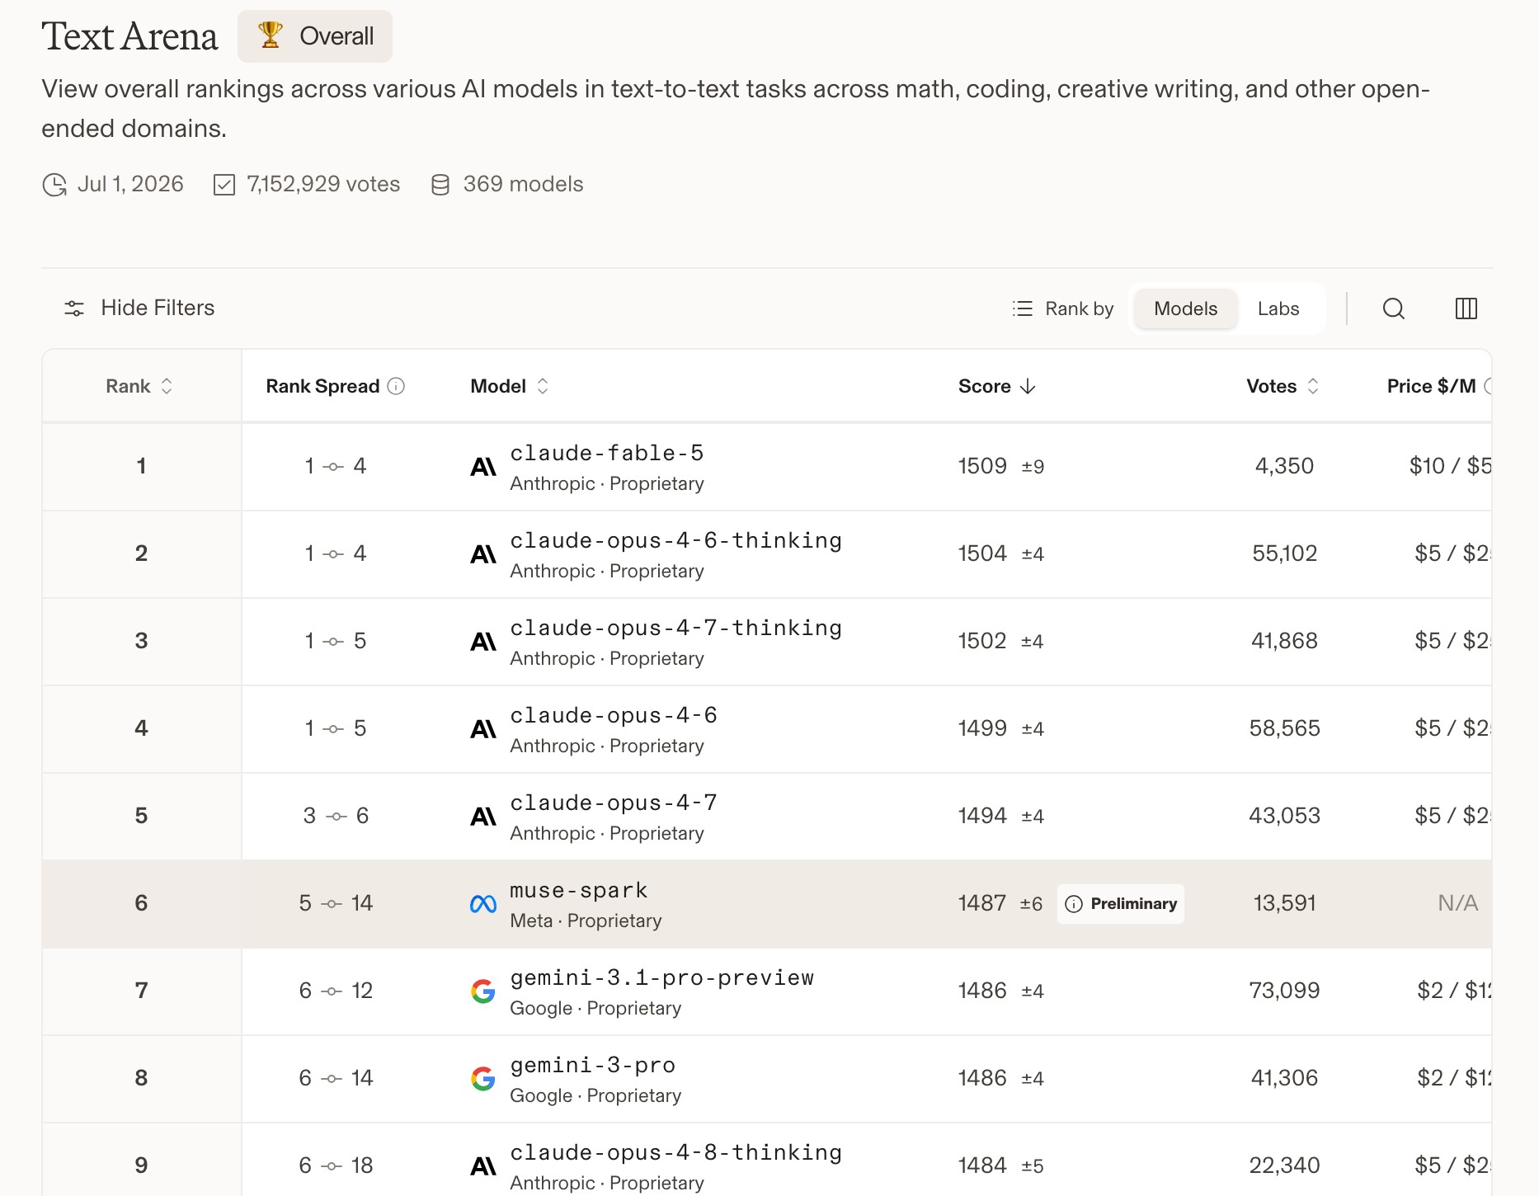Viewport: 1539px width, 1196px height.
Task: Sort by Score descending arrow
Action: pyautogui.click(x=1028, y=386)
